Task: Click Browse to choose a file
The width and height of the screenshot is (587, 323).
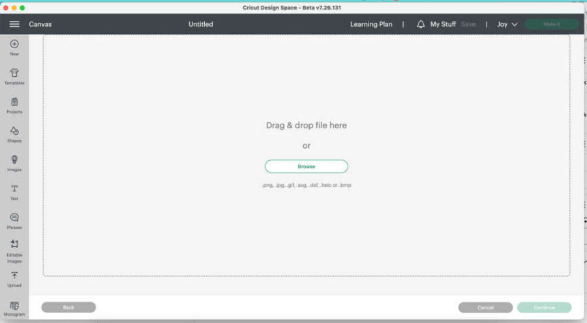Action: [306, 167]
